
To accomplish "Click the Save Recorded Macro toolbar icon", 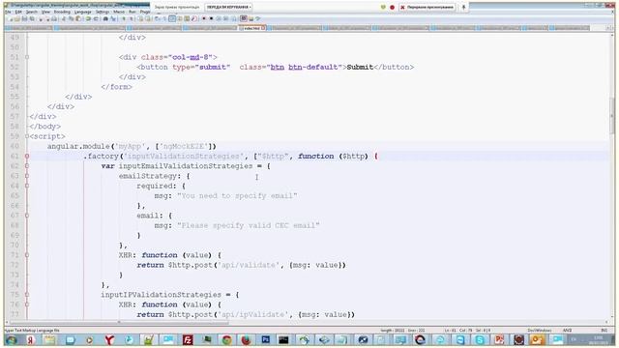I will click(233, 18).
